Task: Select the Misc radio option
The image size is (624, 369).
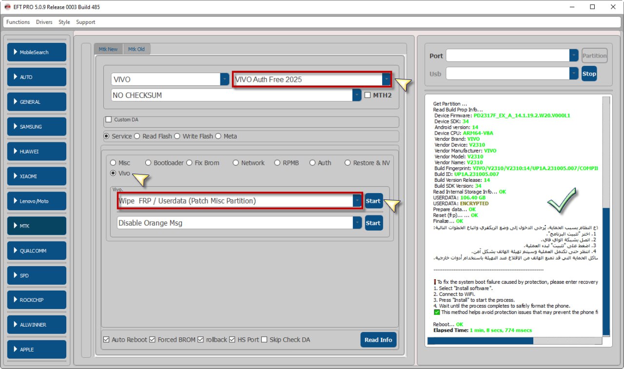Action: coord(113,163)
